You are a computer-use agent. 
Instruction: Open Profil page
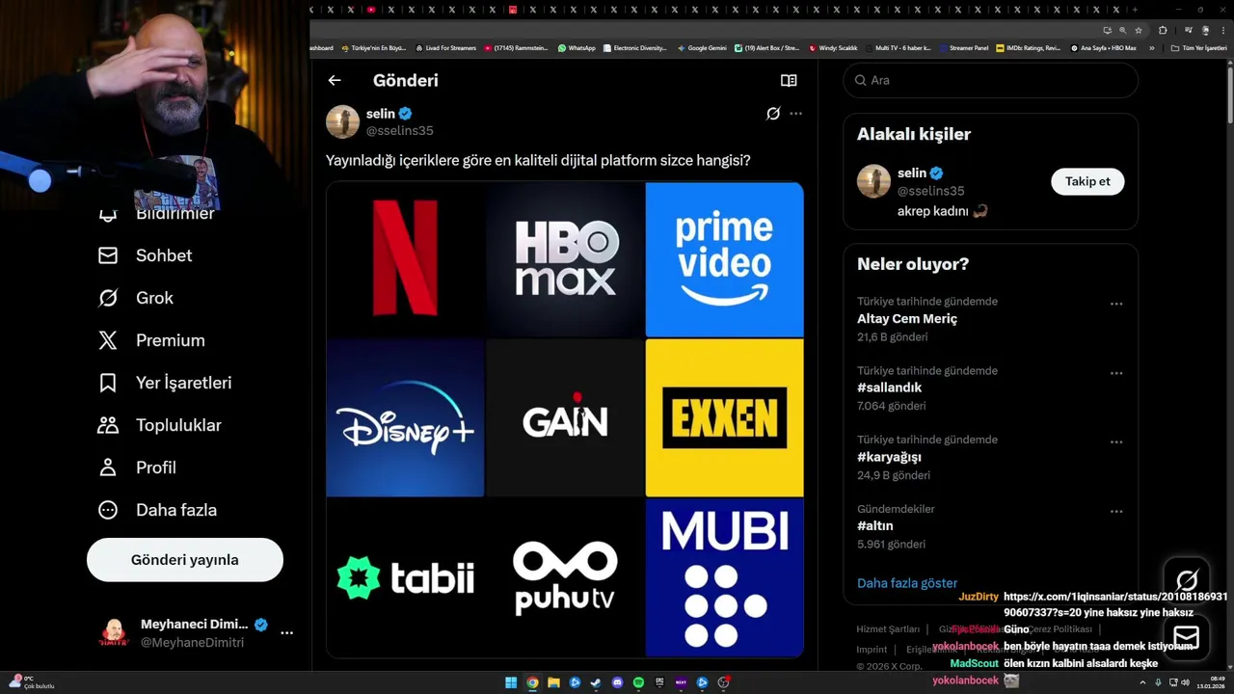click(137, 467)
